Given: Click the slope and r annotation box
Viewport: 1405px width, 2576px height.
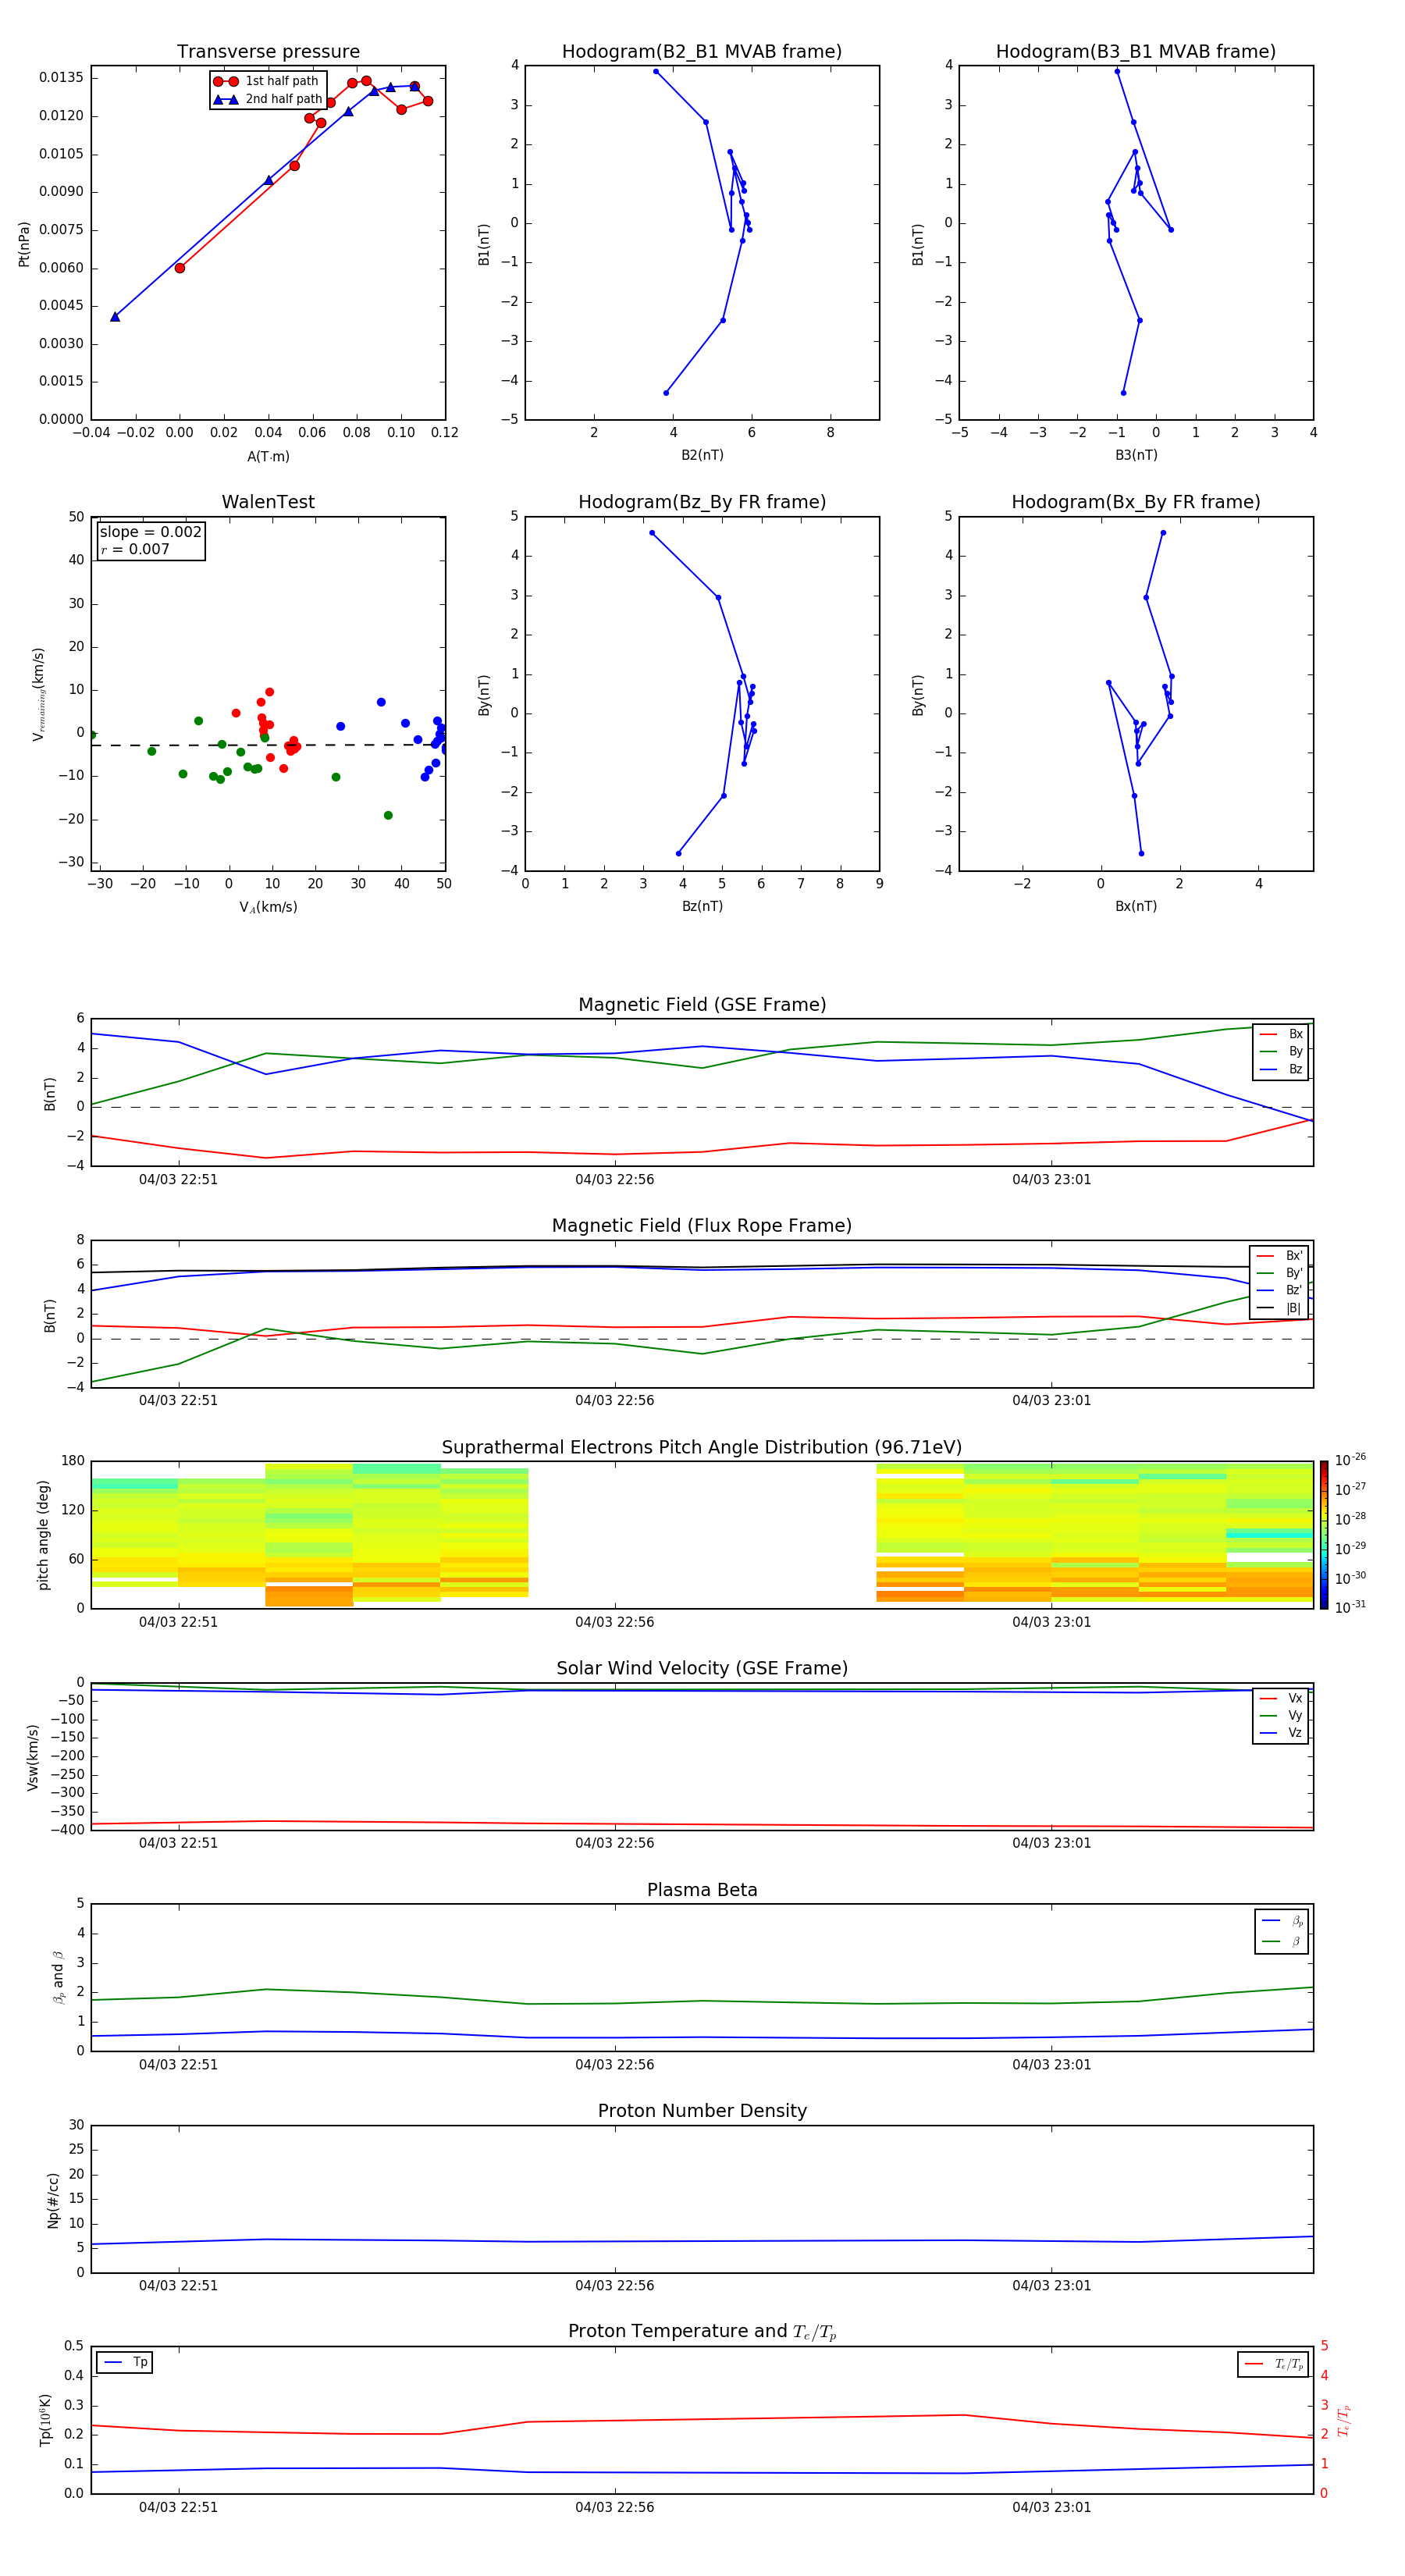Looking at the screenshot, I should click(151, 540).
